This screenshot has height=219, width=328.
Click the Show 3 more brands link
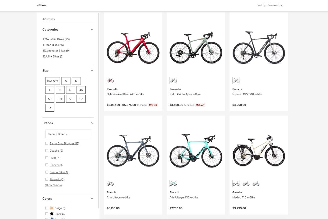(53, 185)
